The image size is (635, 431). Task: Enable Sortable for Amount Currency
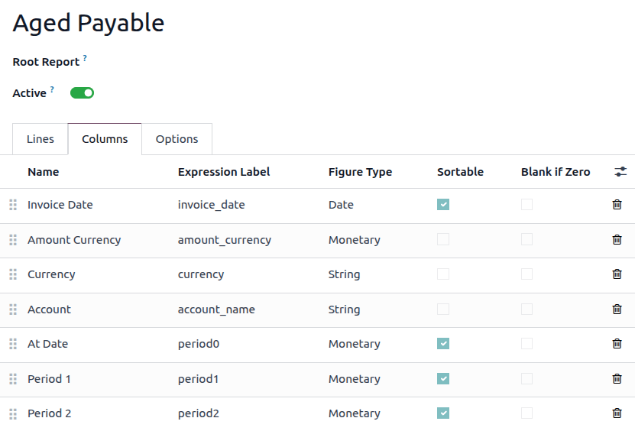point(443,240)
